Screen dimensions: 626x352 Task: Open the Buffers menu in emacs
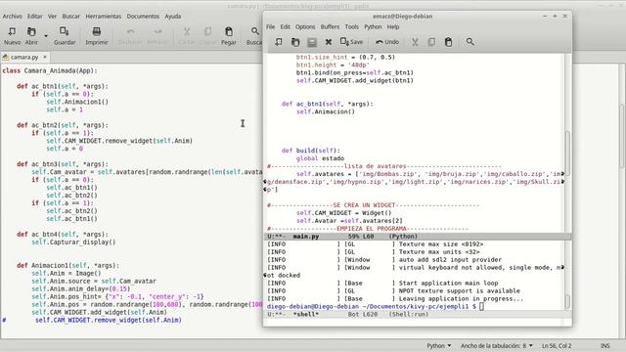330,26
